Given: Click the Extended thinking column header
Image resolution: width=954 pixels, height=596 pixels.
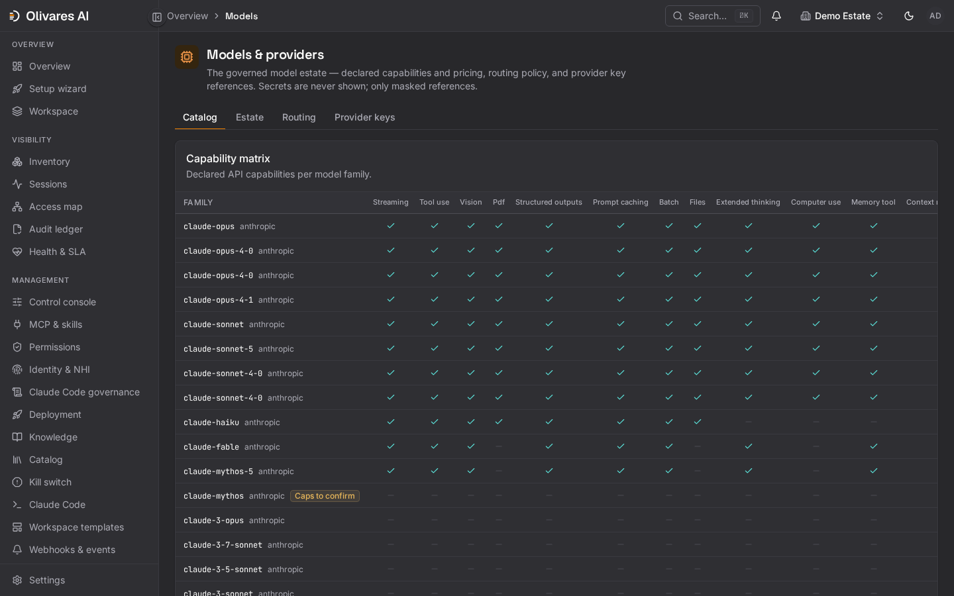Looking at the screenshot, I should pyautogui.click(x=748, y=203).
